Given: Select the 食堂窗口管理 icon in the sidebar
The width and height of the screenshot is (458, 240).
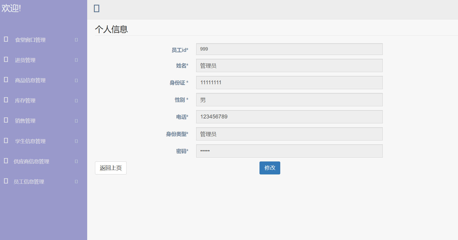Looking at the screenshot, I should click(x=5, y=39).
